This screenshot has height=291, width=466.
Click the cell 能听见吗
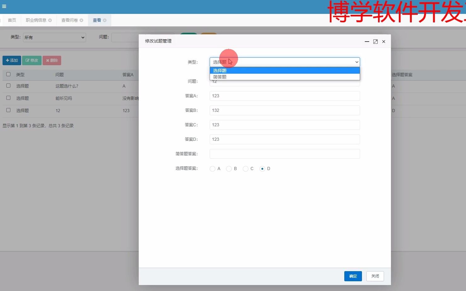click(64, 98)
